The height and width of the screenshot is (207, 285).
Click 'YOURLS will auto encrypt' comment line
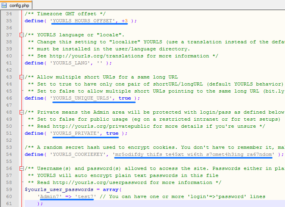(123, 176)
